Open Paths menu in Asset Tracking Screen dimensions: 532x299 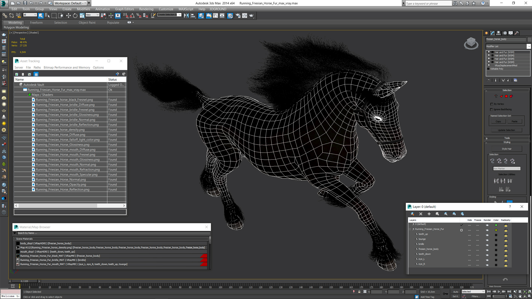(x=37, y=68)
